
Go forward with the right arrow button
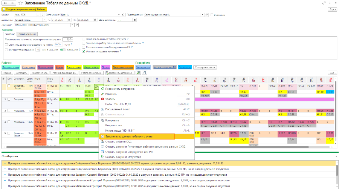[x=12, y=3]
